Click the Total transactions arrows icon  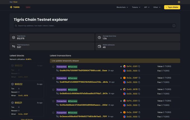14,46
